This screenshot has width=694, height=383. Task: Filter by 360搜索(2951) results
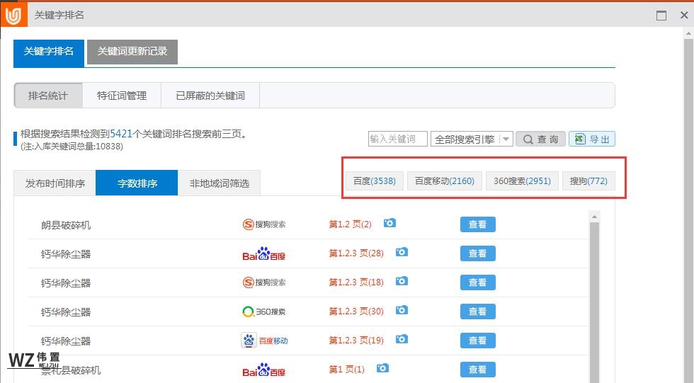(x=522, y=181)
